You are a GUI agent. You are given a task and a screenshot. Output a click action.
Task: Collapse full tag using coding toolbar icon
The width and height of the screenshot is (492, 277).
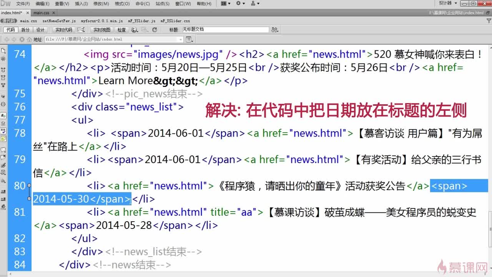3,70
